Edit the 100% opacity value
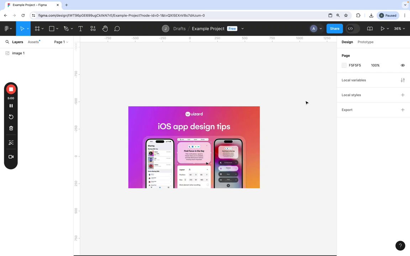 point(375,65)
